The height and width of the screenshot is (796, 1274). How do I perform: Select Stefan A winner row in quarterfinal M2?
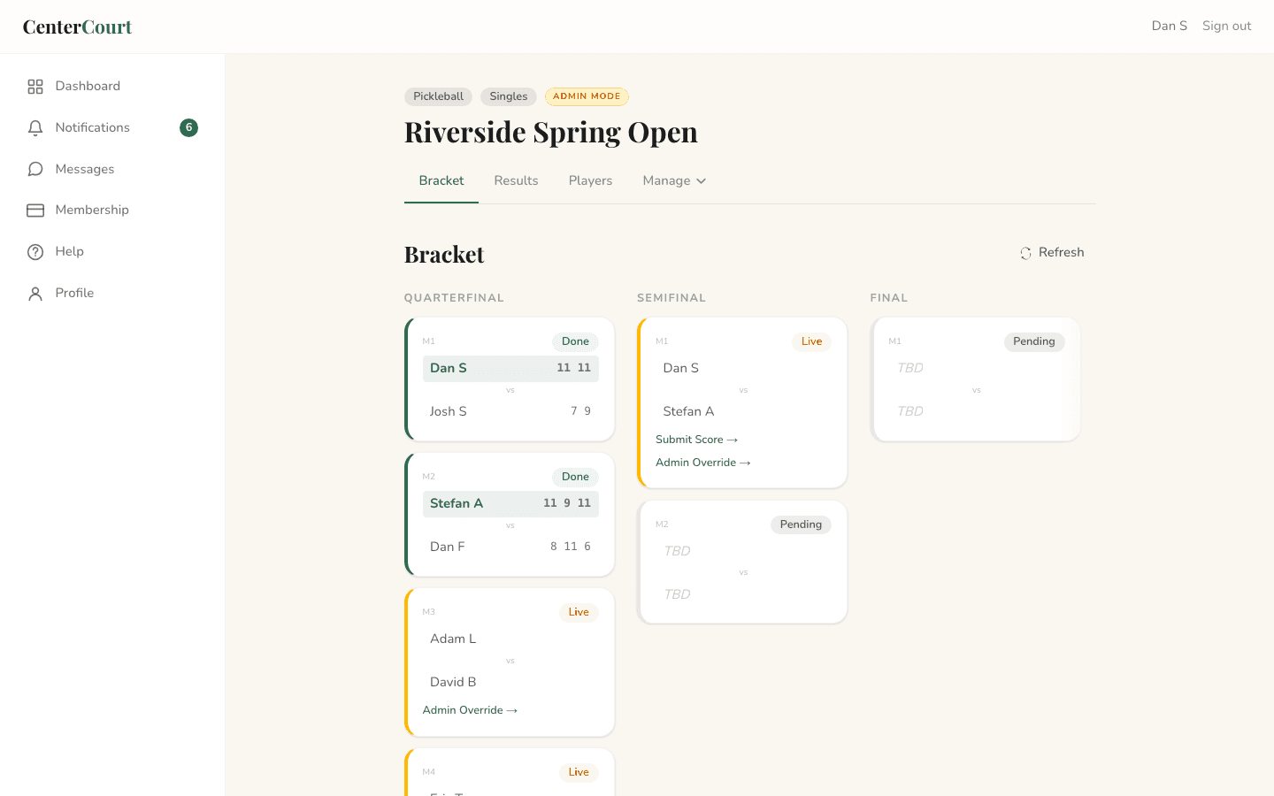[x=510, y=503]
